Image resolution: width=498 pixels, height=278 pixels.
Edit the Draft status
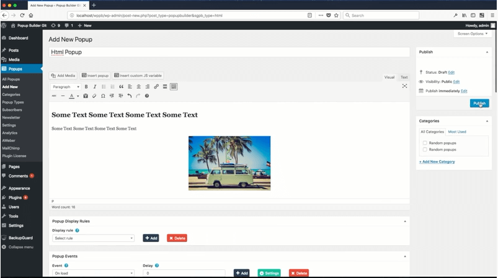pos(451,73)
